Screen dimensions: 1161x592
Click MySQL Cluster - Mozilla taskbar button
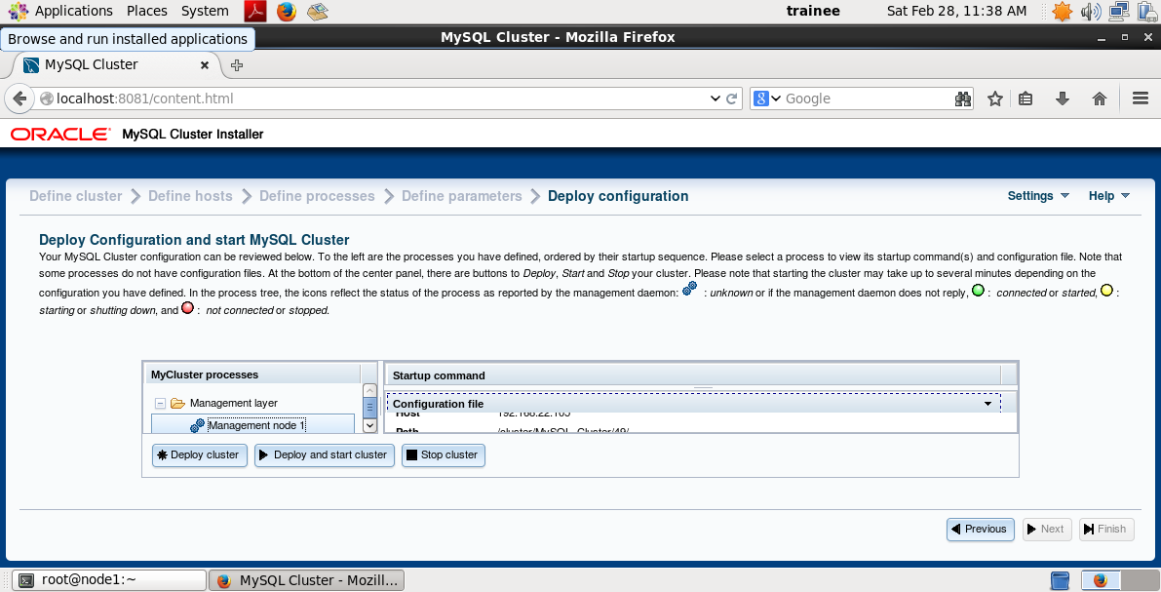(307, 580)
